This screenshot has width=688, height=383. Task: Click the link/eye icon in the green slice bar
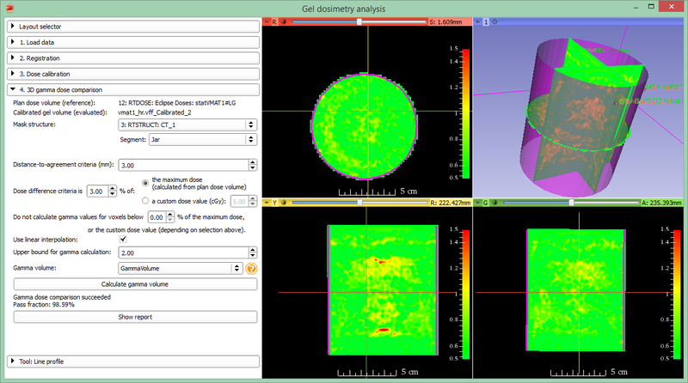click(x=496, y=204)
